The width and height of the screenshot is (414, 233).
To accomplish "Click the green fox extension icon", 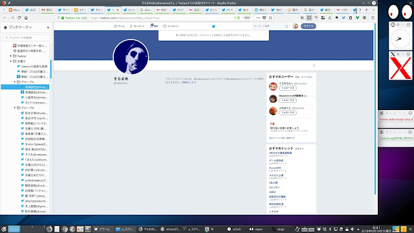I will pyautogui.click(x=357, y=17).
